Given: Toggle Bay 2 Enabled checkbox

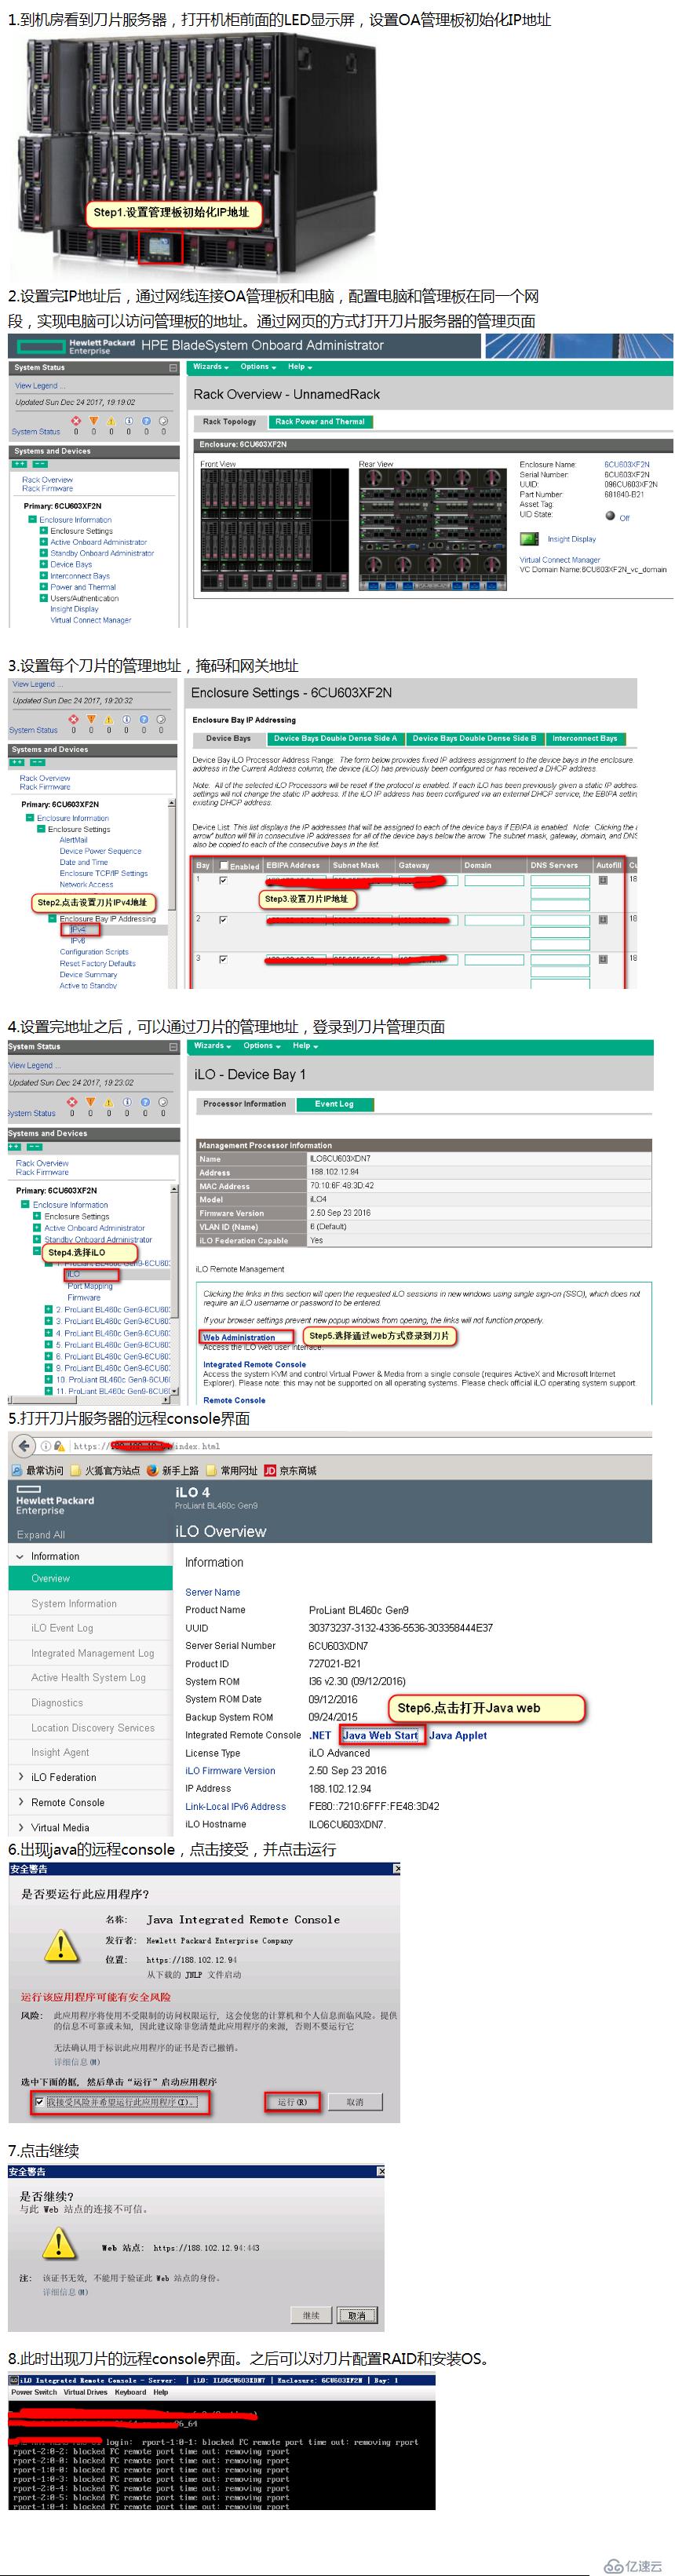Looking at the screenshot, I should [222, 919].
